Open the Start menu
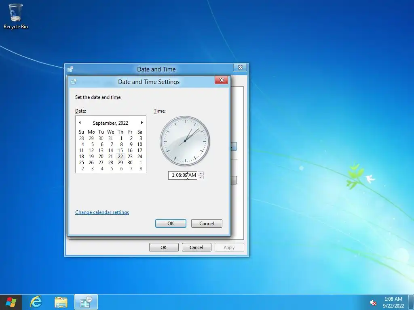The image size is (414, 310). tap(11, 302)
